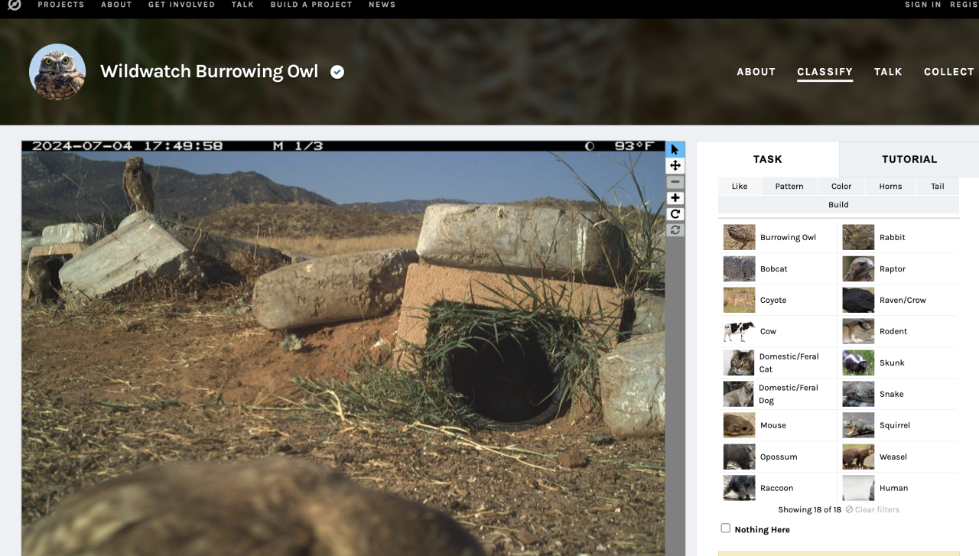This screenshot has width=979, height=556.
Task: Click Clear filters below species list
Action: 873,510
